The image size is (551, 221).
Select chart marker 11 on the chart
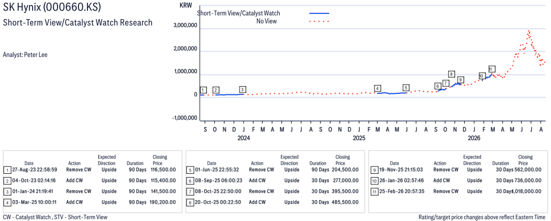[x=492, y=69]
